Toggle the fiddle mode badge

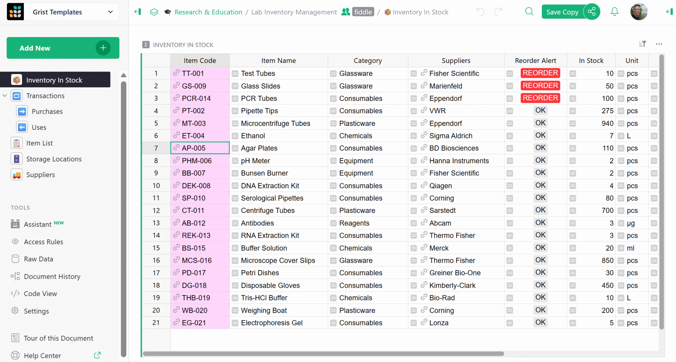click(x=363, y=12)
